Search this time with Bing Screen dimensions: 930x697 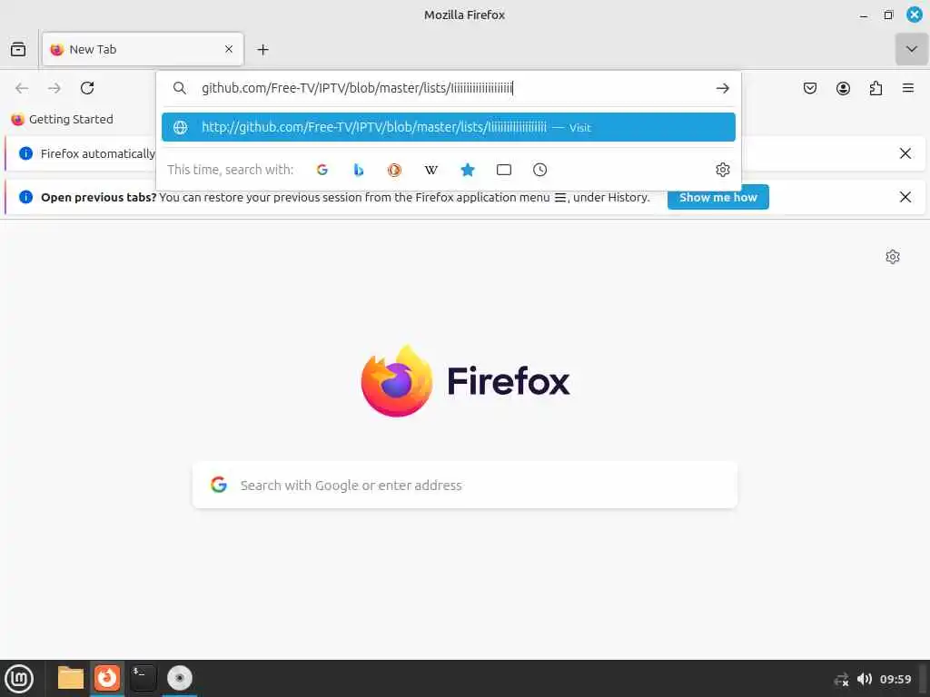(358, 170)
